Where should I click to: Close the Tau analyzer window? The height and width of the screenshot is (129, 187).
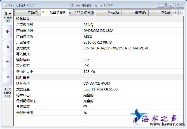pos(180,5)
